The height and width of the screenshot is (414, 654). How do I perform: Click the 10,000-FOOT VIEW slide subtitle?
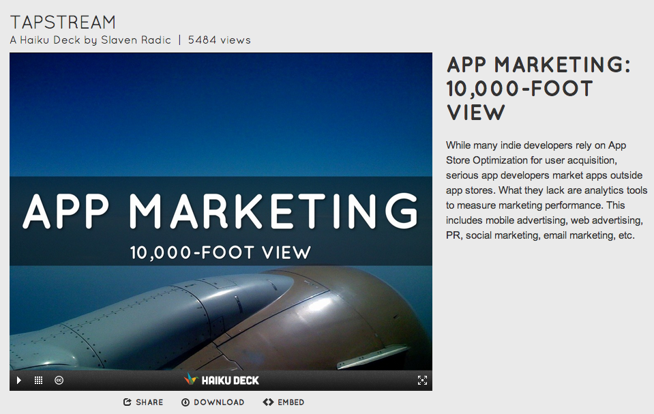click(x=220, y=253)
